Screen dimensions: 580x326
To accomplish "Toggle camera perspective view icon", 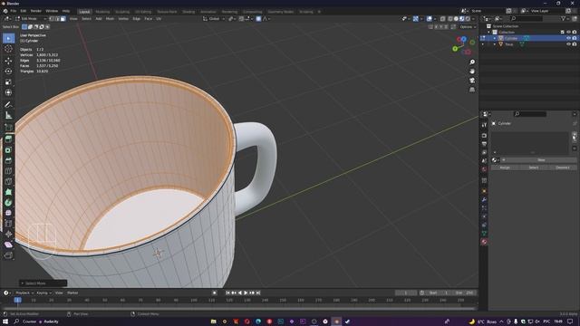I will [472, 81].
